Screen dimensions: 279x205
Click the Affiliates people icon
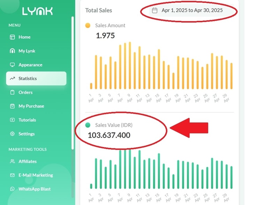tap(13, 161)
